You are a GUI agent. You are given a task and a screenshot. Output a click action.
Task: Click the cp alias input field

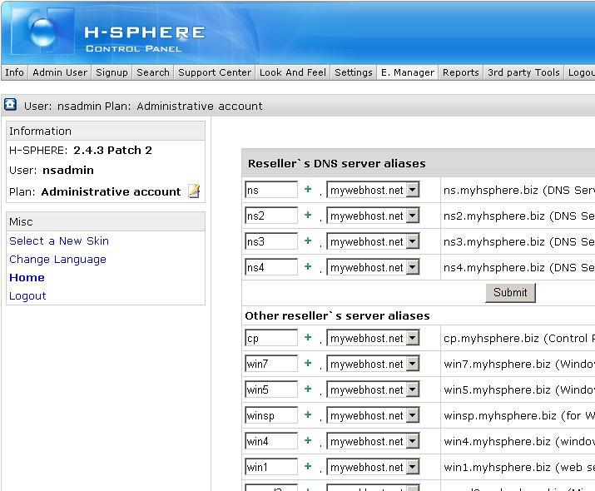[x=271, y=337]
